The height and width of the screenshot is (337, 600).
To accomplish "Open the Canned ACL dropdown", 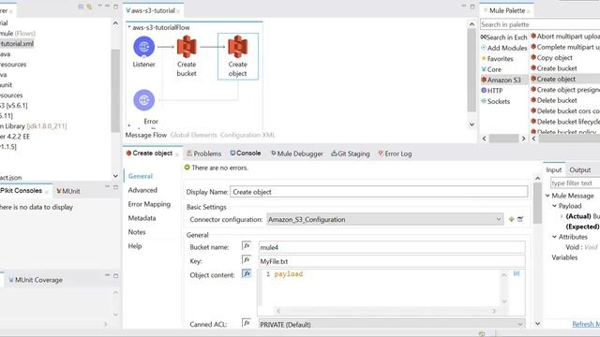I will [392, 325].
